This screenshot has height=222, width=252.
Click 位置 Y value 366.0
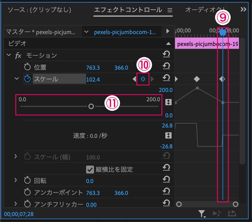click(121, 68)
